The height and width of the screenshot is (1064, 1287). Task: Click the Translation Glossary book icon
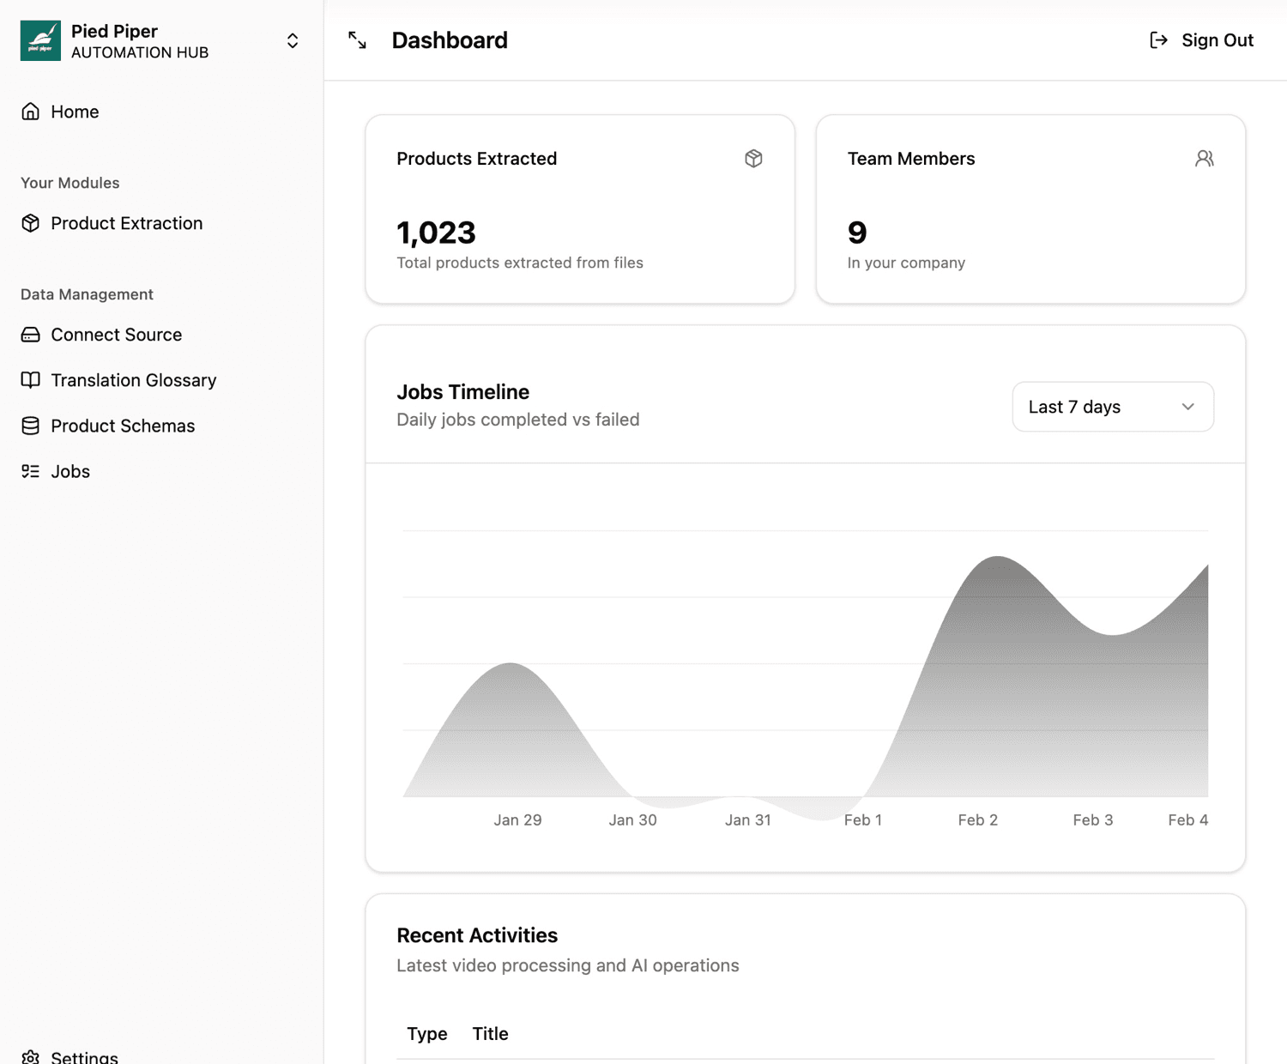[x=30, y=380]
